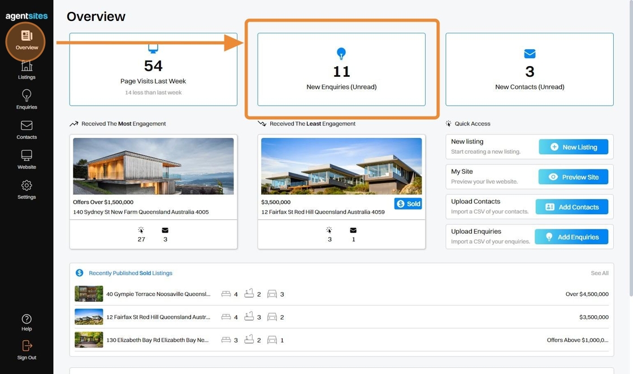This screenshot has width=633, height=374.
Task: Click the dollar icon beside Recently Published Sold Listings
Action: 80,273
